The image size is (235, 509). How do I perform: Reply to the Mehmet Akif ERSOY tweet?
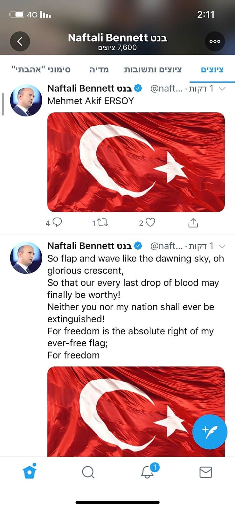(57, 222)
